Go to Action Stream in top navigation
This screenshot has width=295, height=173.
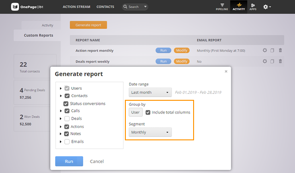pos(77,7)
